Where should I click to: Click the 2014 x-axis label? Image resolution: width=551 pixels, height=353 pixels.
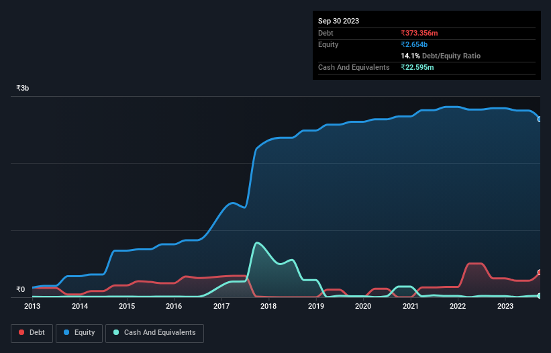coord(80,306)
